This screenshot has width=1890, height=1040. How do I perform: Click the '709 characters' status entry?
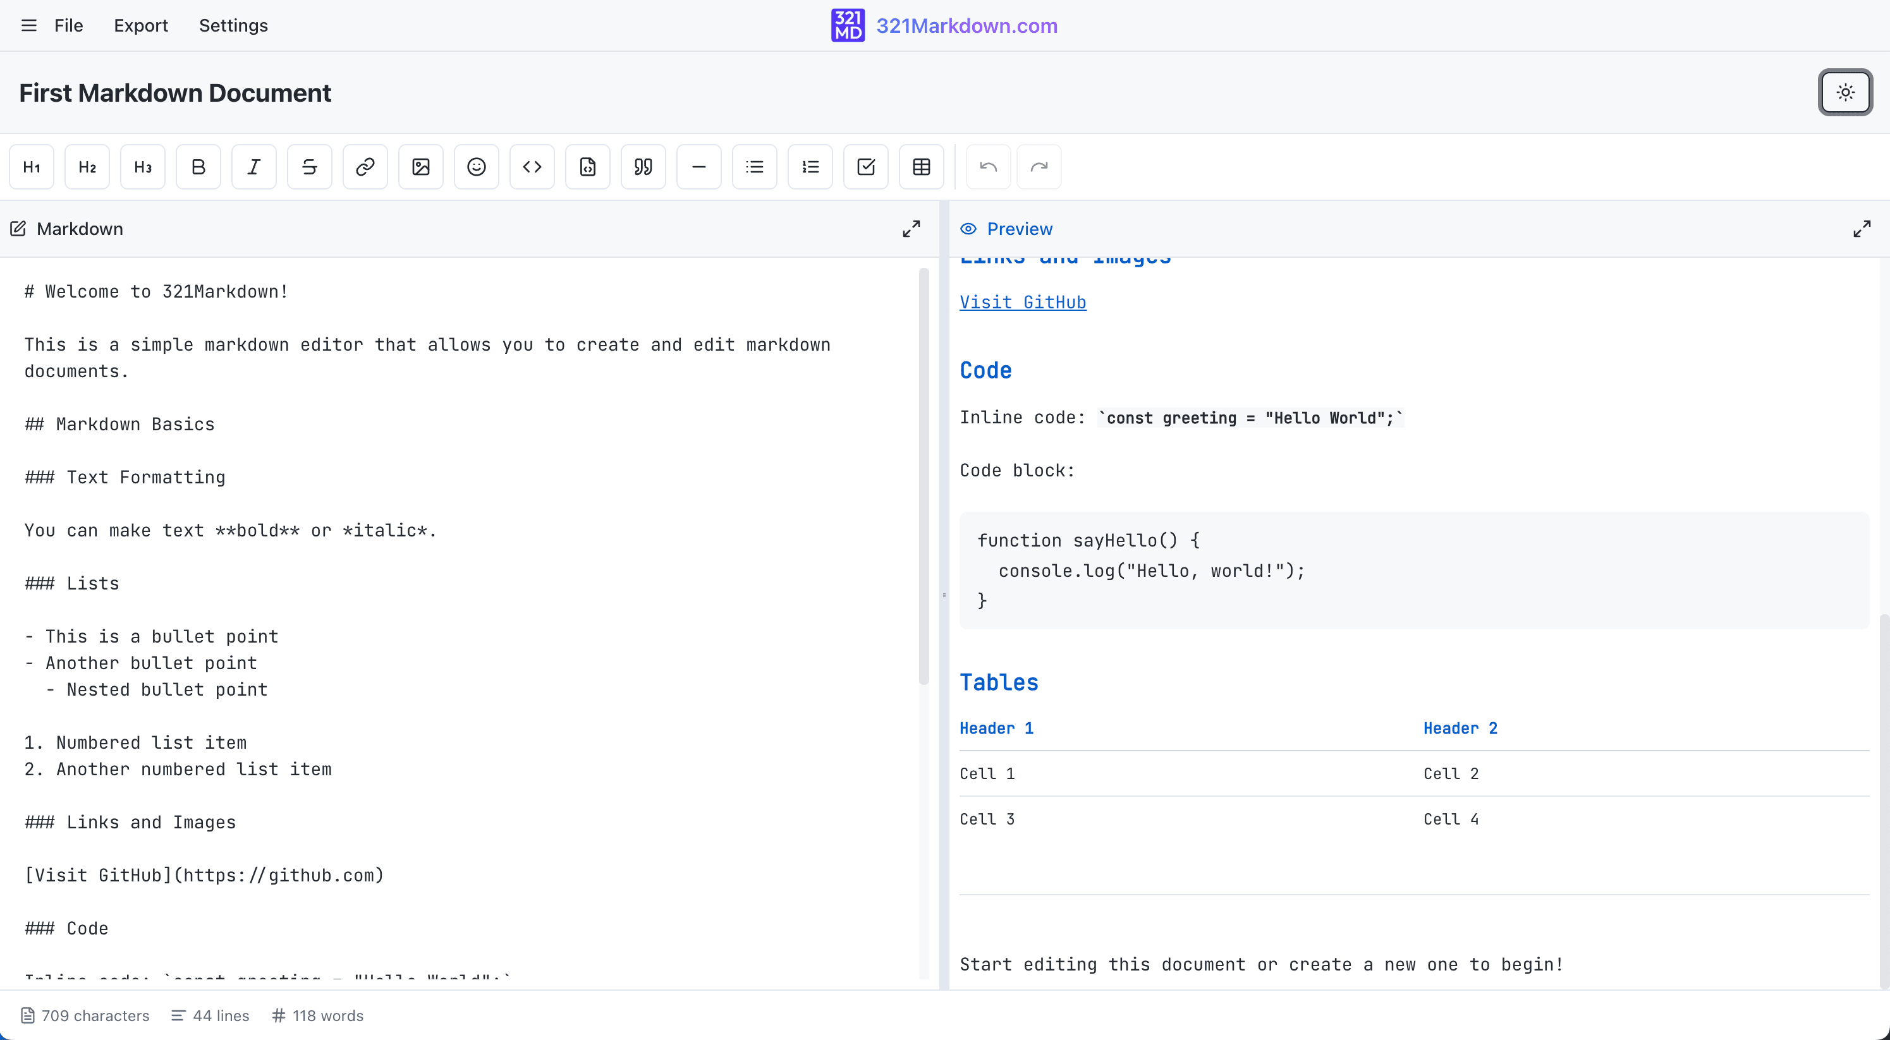pyautogui.click(x=85, y=1016)
